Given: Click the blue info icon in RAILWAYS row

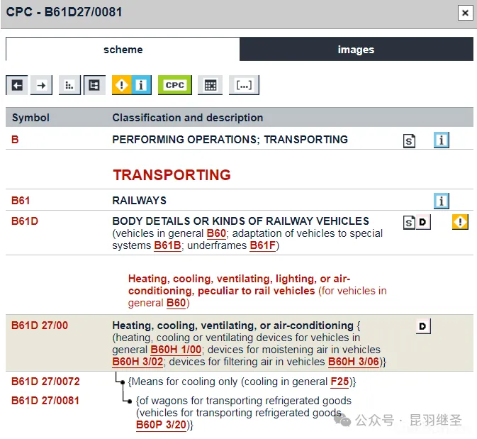Looking at the screenshot, I should pos(442,201).
